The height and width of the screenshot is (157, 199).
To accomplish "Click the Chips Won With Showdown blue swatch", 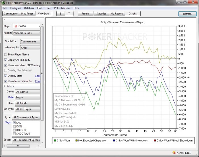I will click(x=114, y=141).
